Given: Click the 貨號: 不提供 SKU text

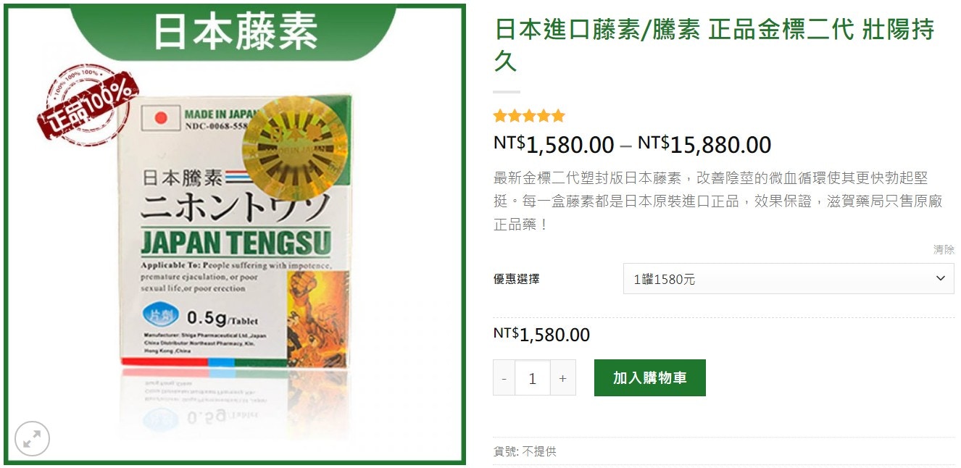Looking at the screenshot, I should (x=525, y=451).
